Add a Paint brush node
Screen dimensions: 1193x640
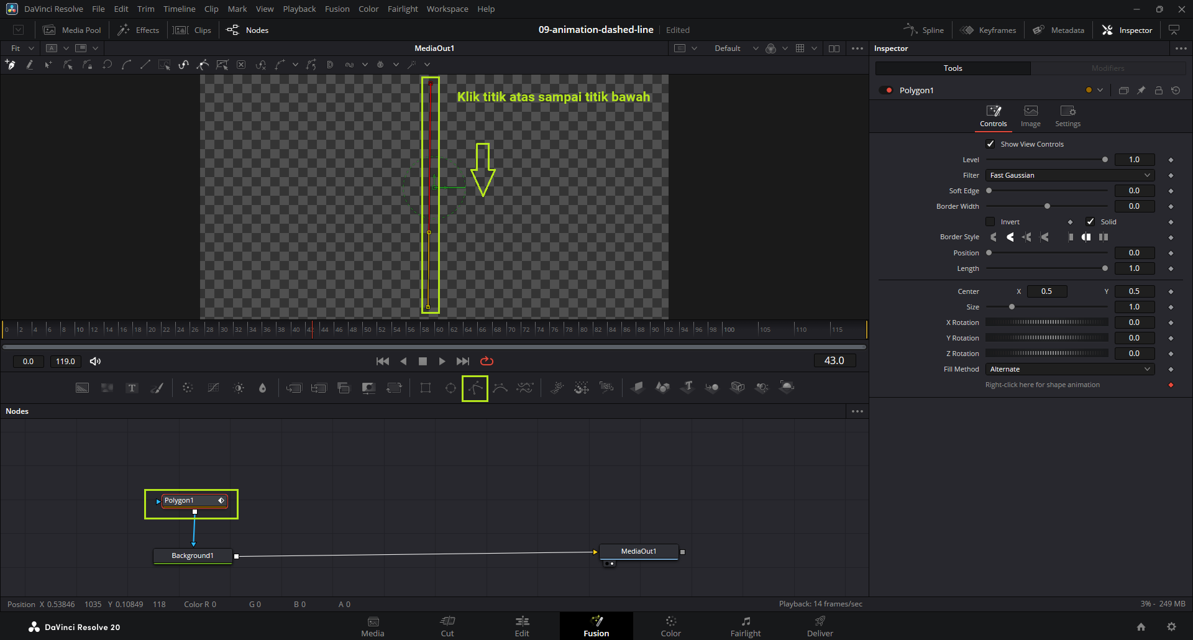coord(157,388)
